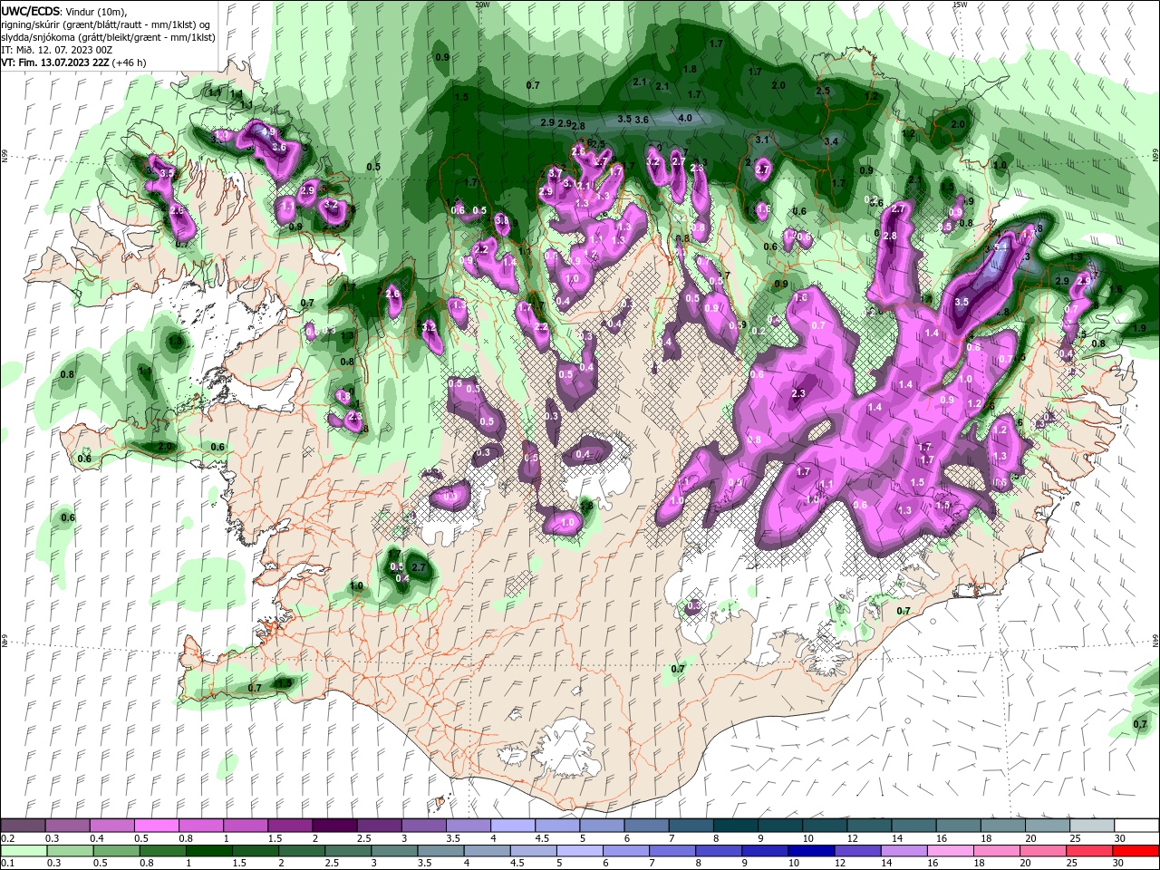This screenshot has width=1160, height=870.
Task: Select the darkest purple 2–2.5 snow legend swatch
Action: coord(334,826)
